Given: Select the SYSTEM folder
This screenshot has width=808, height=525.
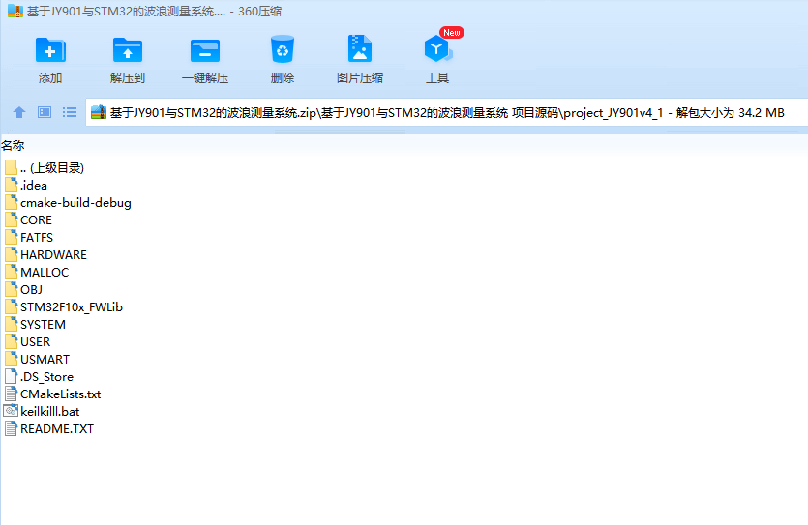Looking at the screenshot, I should [35, 325].
